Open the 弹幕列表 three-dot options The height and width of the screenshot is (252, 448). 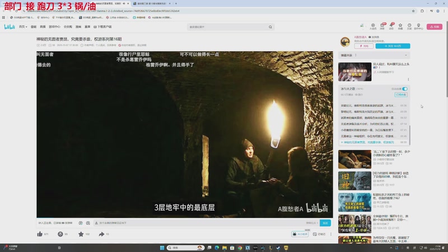point(356,55)
